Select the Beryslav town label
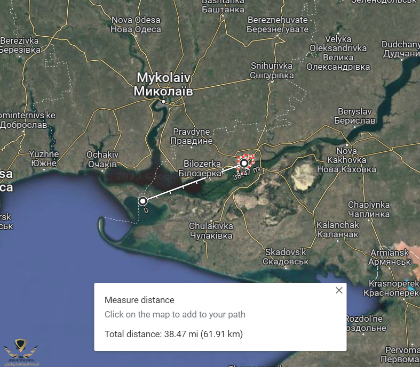The height and width of the screenshot is (367, 420). click(356, 116)
